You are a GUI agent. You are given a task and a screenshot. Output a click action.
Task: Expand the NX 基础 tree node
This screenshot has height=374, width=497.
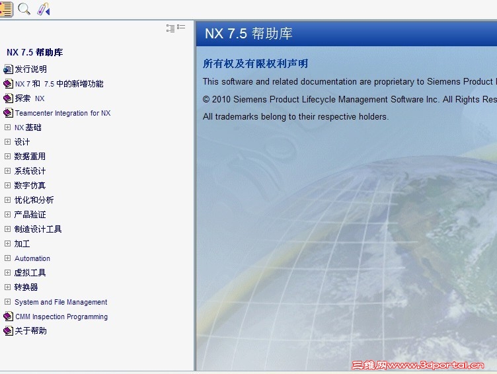pyautogui.click(x=8, y=127)
